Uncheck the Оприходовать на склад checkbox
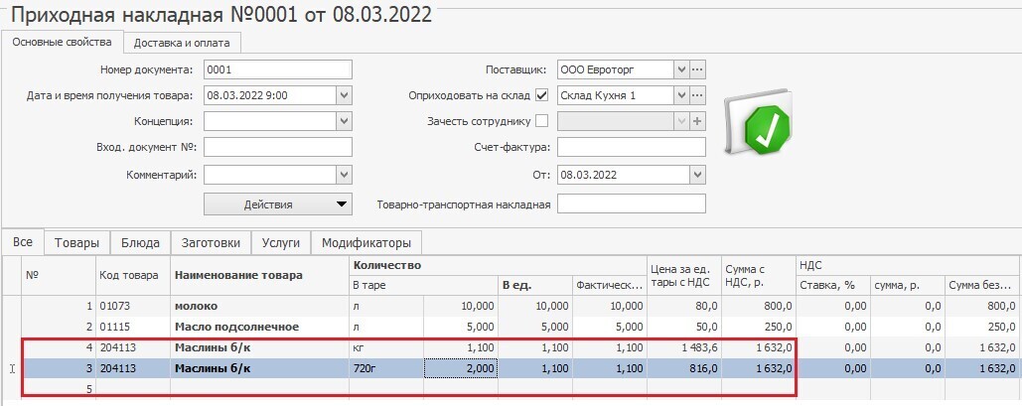Viewport: 1022px width, 406px height. [541, 95]
